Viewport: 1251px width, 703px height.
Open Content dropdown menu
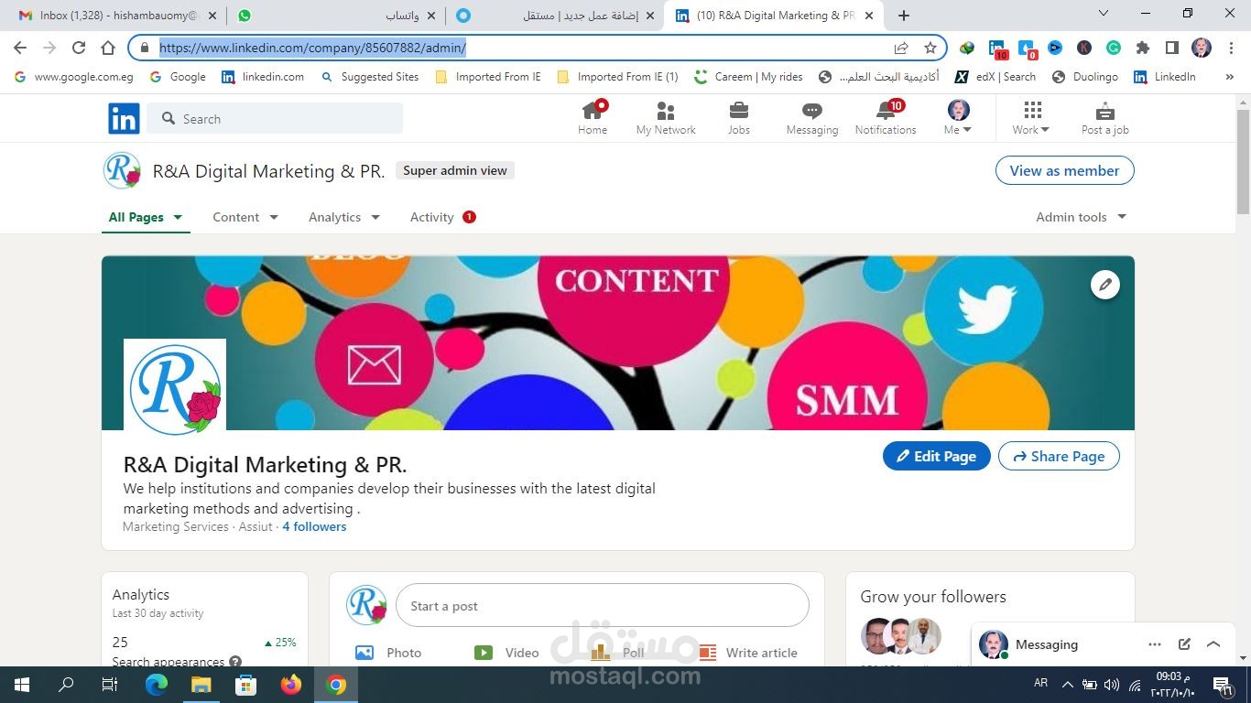(245, 217)
